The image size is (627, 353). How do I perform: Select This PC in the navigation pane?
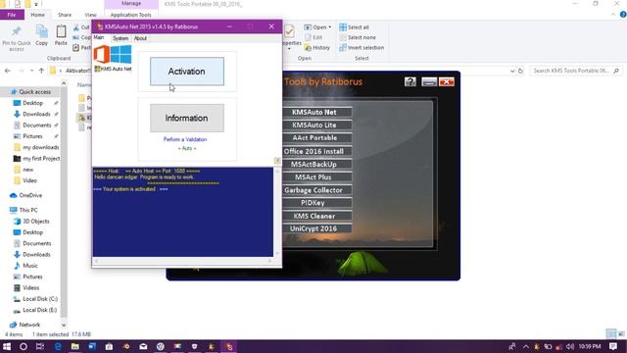point(24,210)
